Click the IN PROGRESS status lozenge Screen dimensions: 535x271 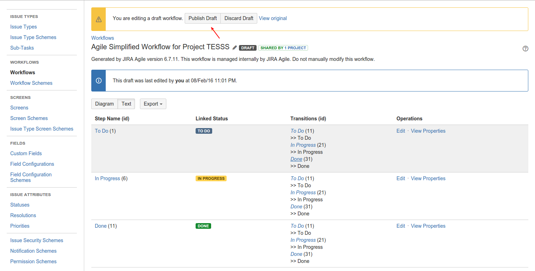(211, 178)
